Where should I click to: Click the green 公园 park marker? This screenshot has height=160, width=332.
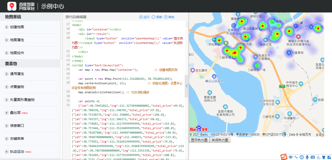pos(226,43)
